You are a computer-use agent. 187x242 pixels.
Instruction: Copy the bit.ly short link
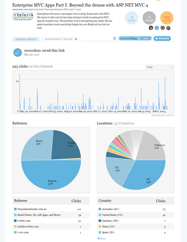click(x=145, y=38)
